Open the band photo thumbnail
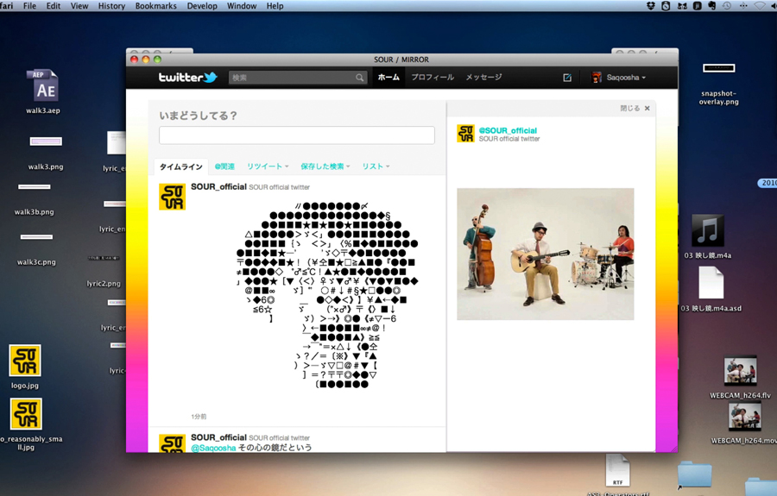 click(545, 254)
